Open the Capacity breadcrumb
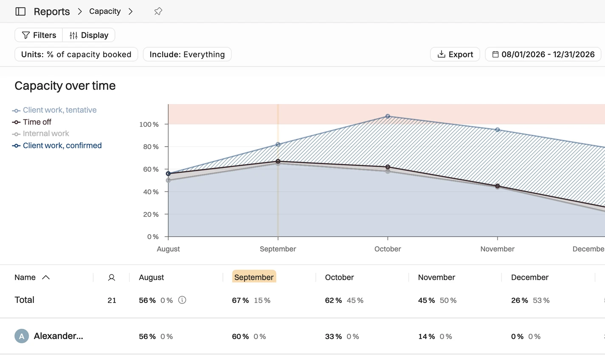The image size is (605, 364). (x=105, y=11)
